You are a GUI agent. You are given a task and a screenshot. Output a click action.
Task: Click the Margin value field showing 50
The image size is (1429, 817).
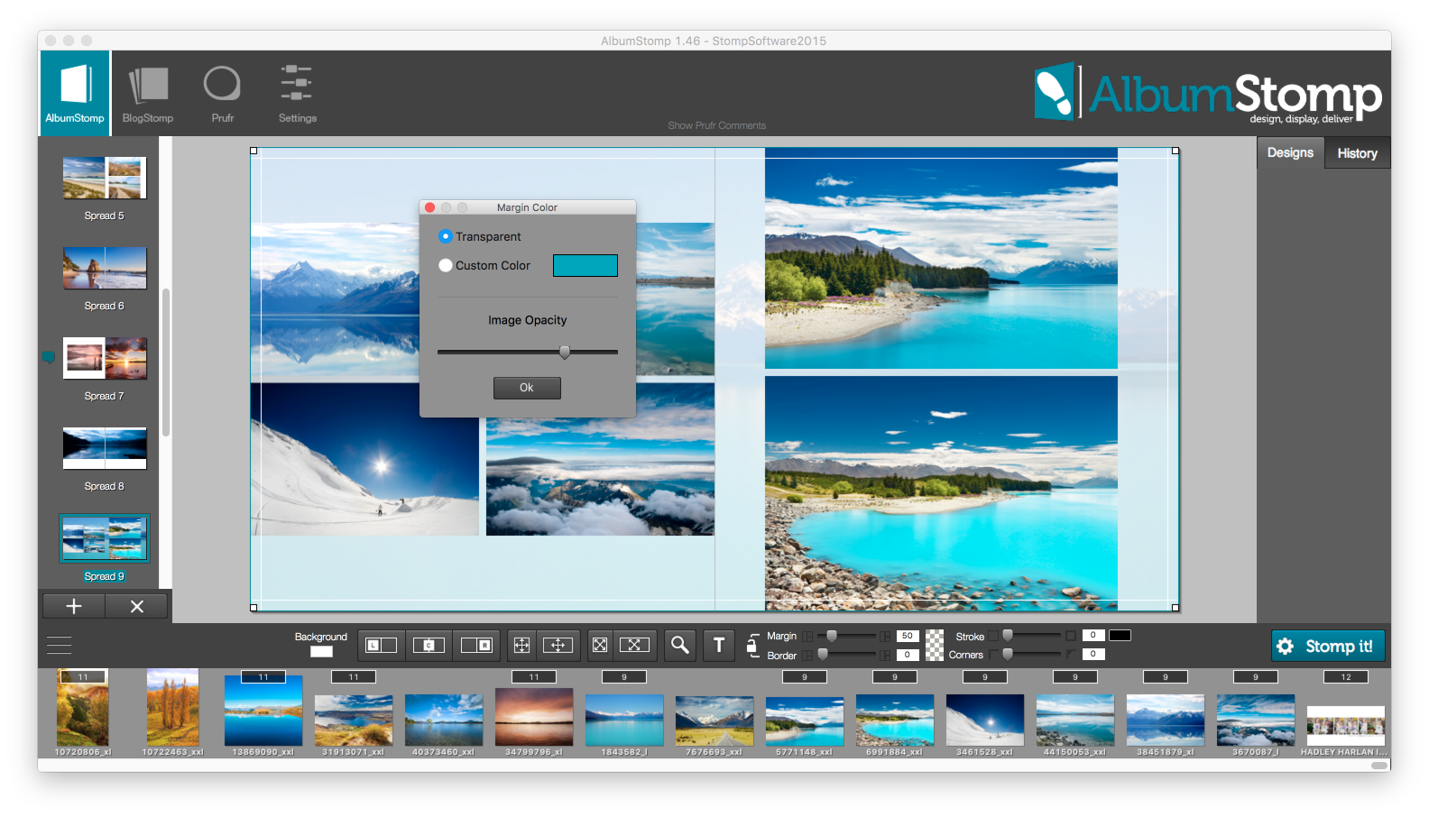(x=908, y=636)
